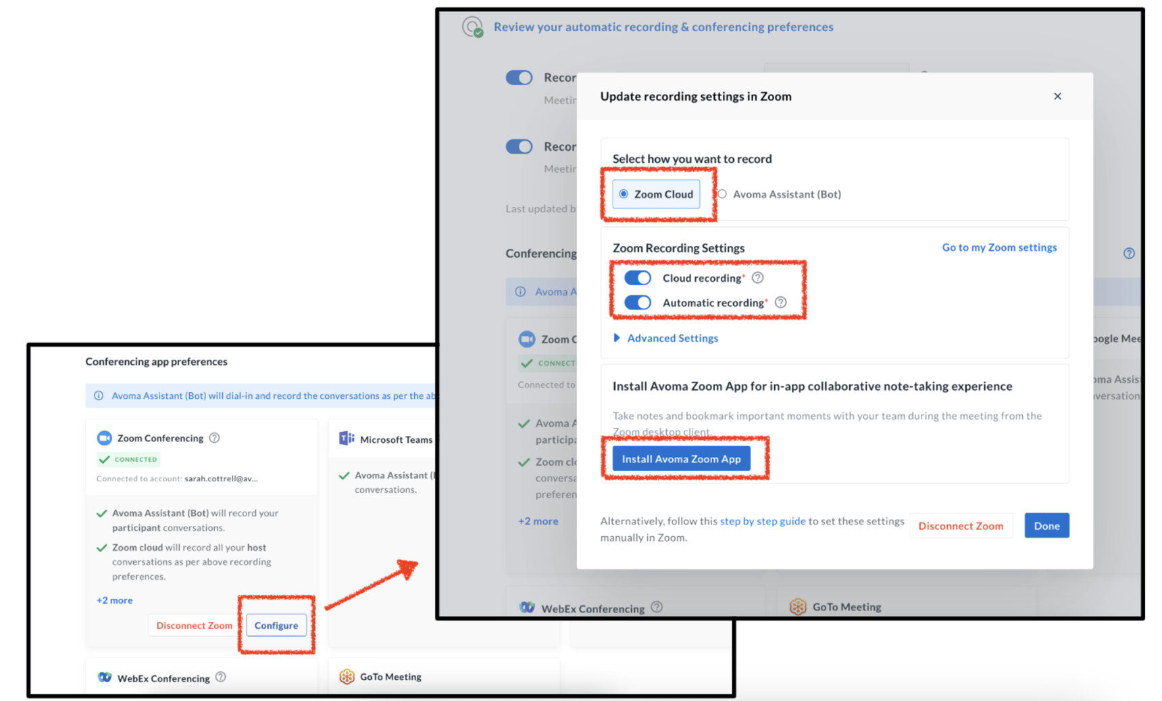Expand the +2 more list under Zoom Conferencing

click(x=114, y=600)
